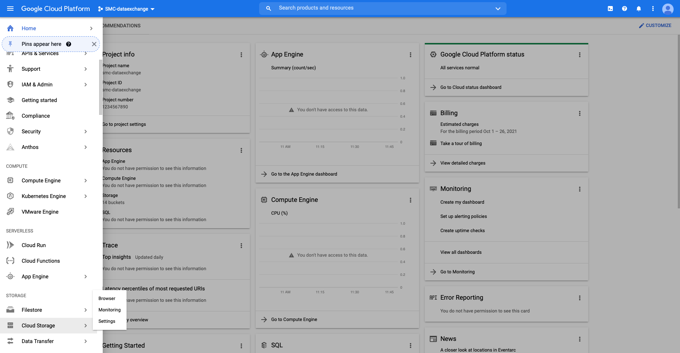Click the CUSTOMIZE button
This screenshot has height=353, width=680.
click(x=655, y=26)
